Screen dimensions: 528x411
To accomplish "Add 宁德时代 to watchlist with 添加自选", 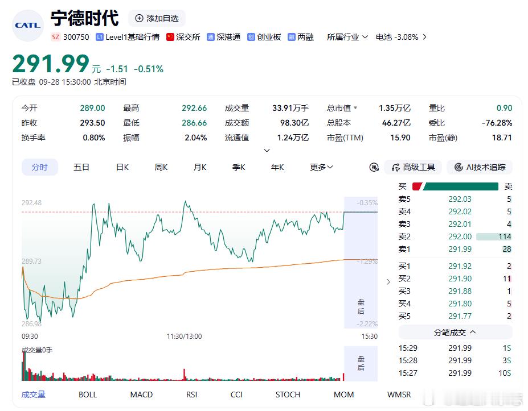I will (x=157, y=18).
